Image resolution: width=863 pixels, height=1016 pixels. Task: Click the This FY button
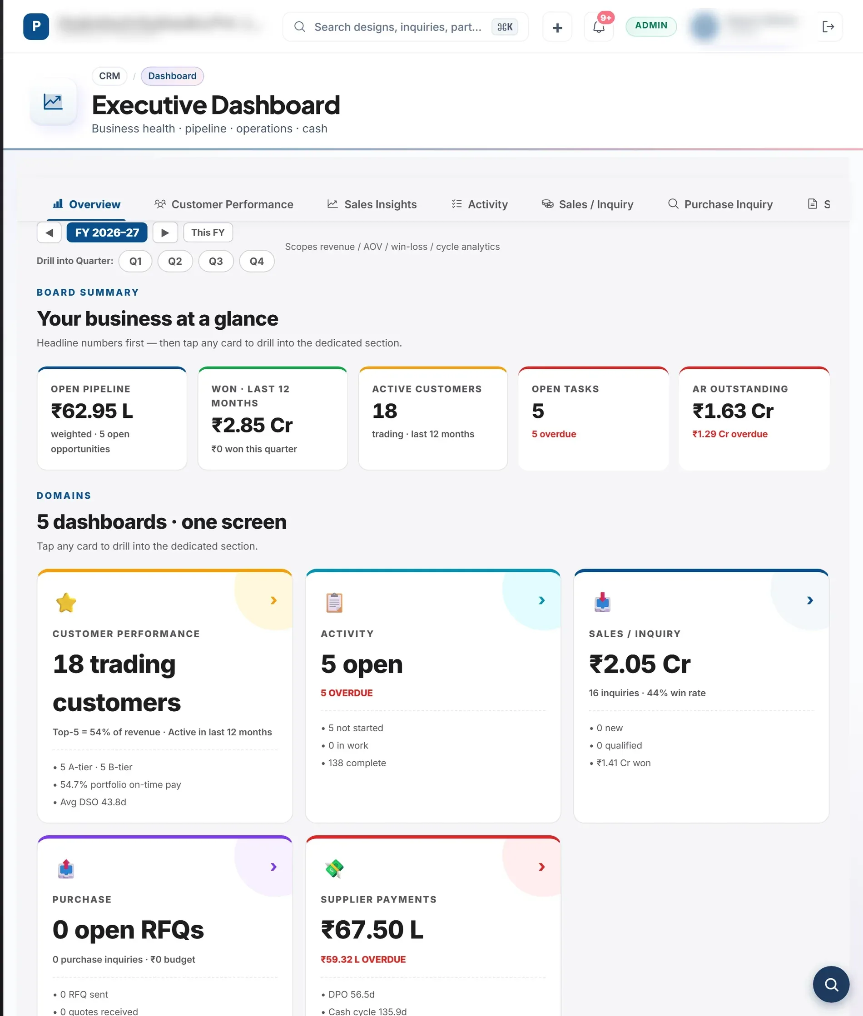point(208,233)
